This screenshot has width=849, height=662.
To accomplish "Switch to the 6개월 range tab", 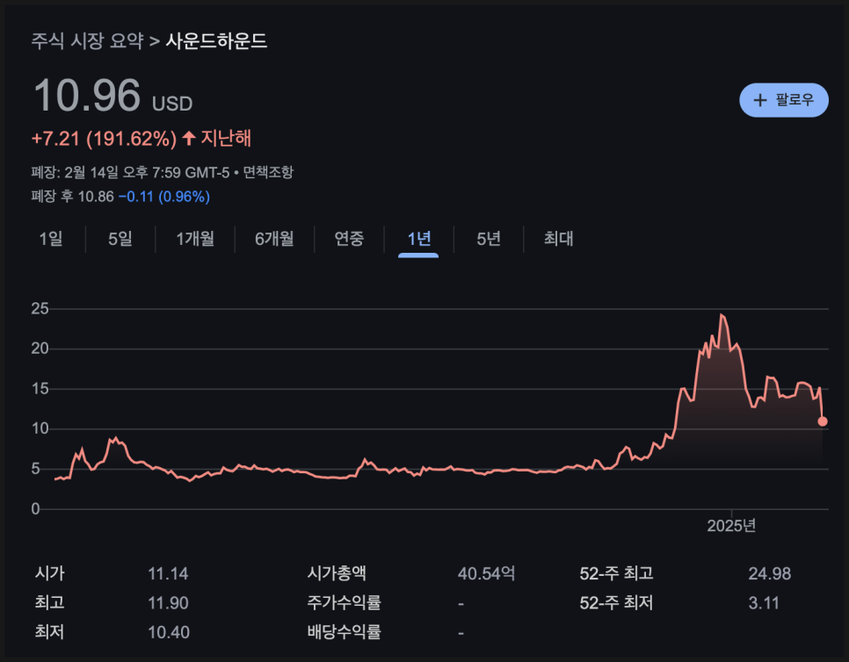I will 274,239.
